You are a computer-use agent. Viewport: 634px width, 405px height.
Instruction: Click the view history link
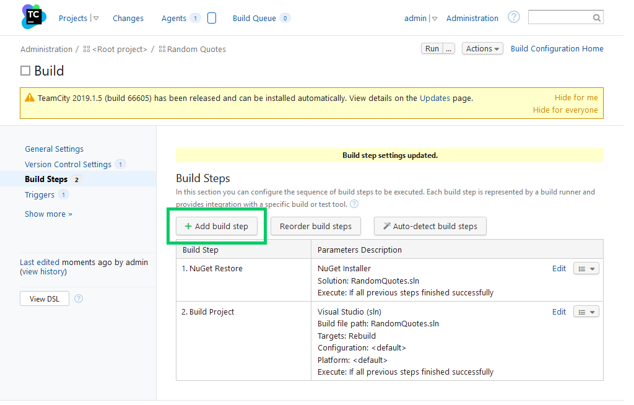(44, 272)
